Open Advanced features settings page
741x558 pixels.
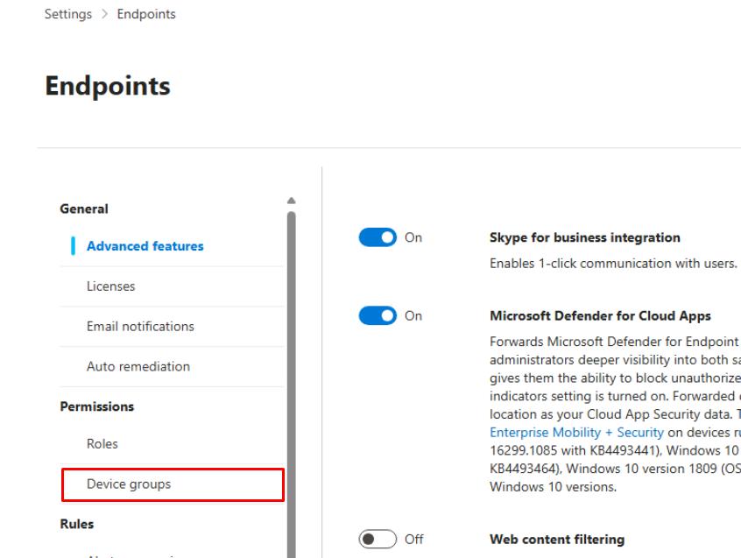coord(145,246)
